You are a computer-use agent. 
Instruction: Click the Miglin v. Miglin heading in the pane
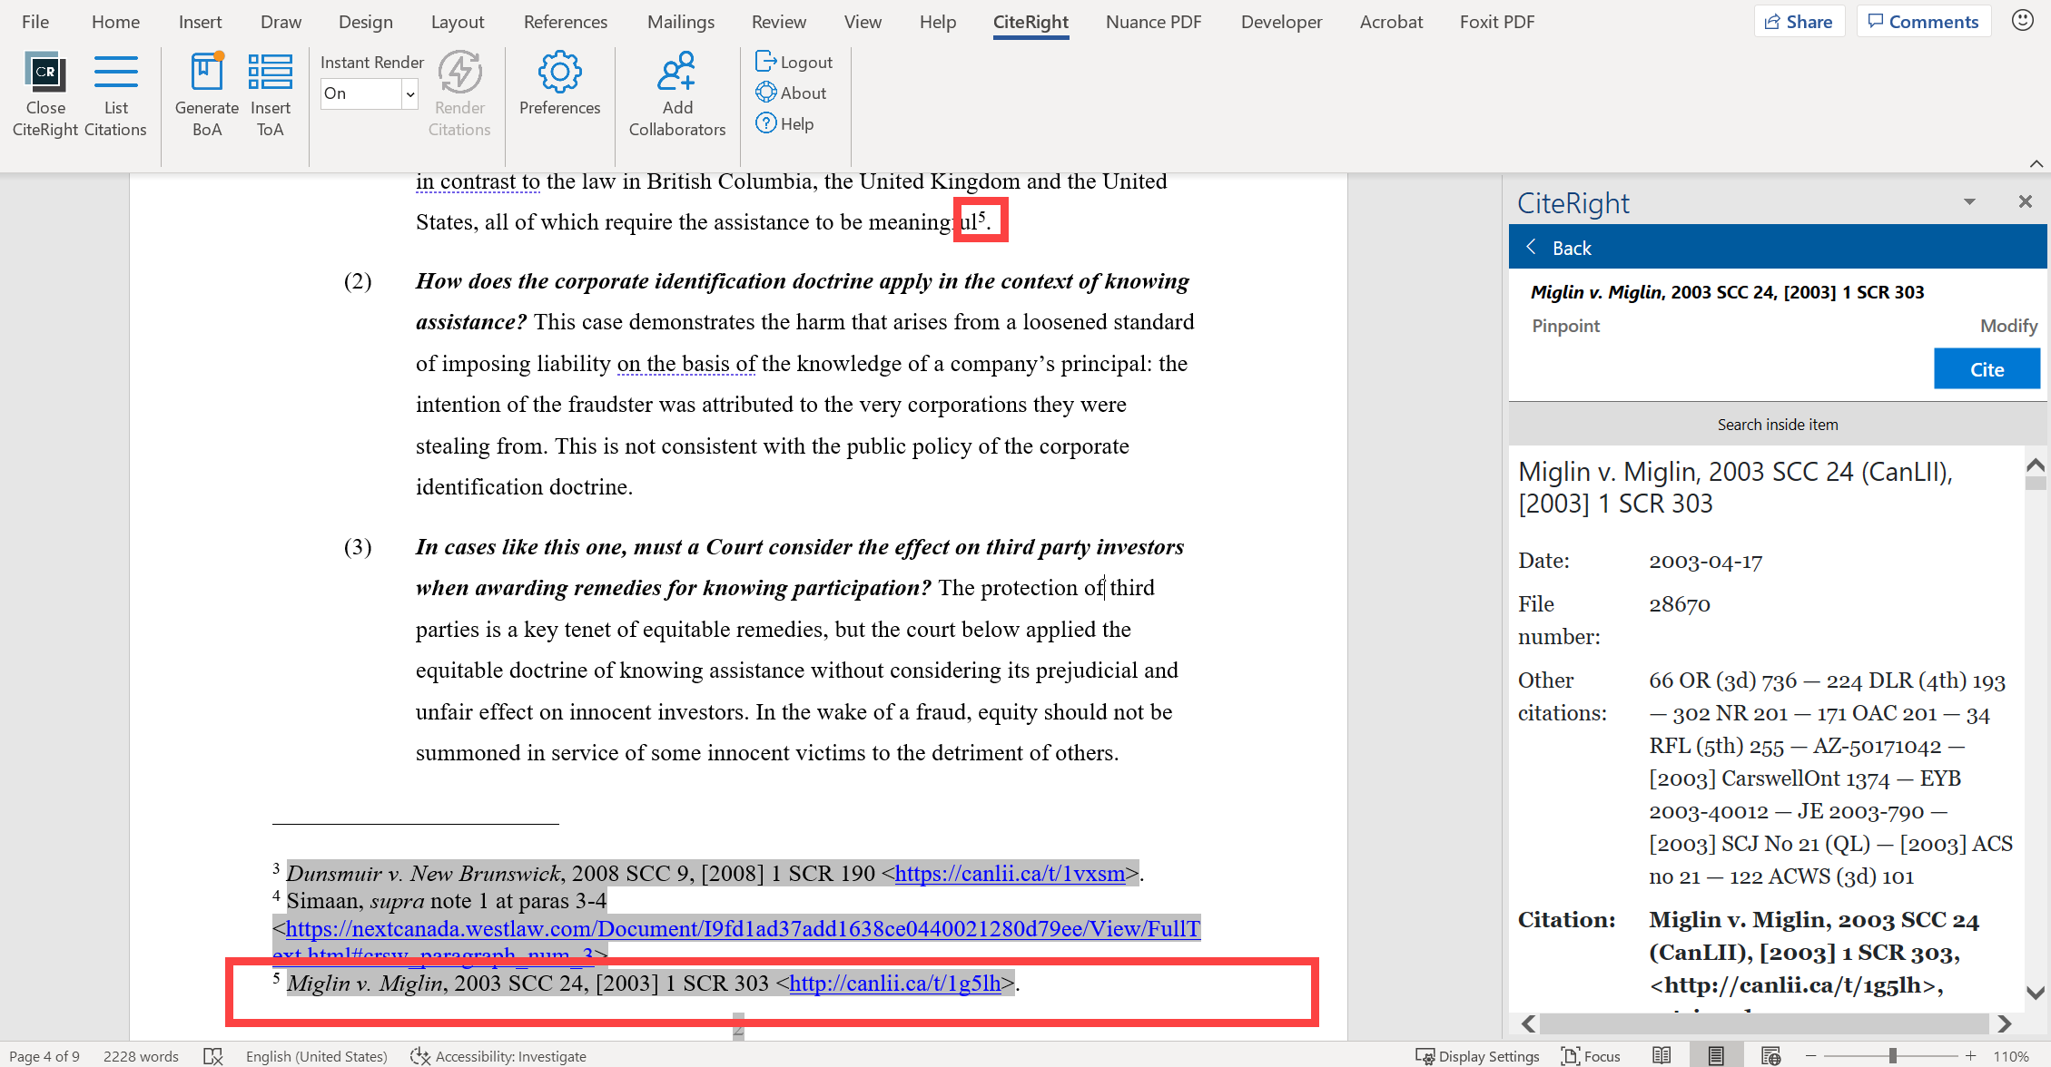[1734, 487]
